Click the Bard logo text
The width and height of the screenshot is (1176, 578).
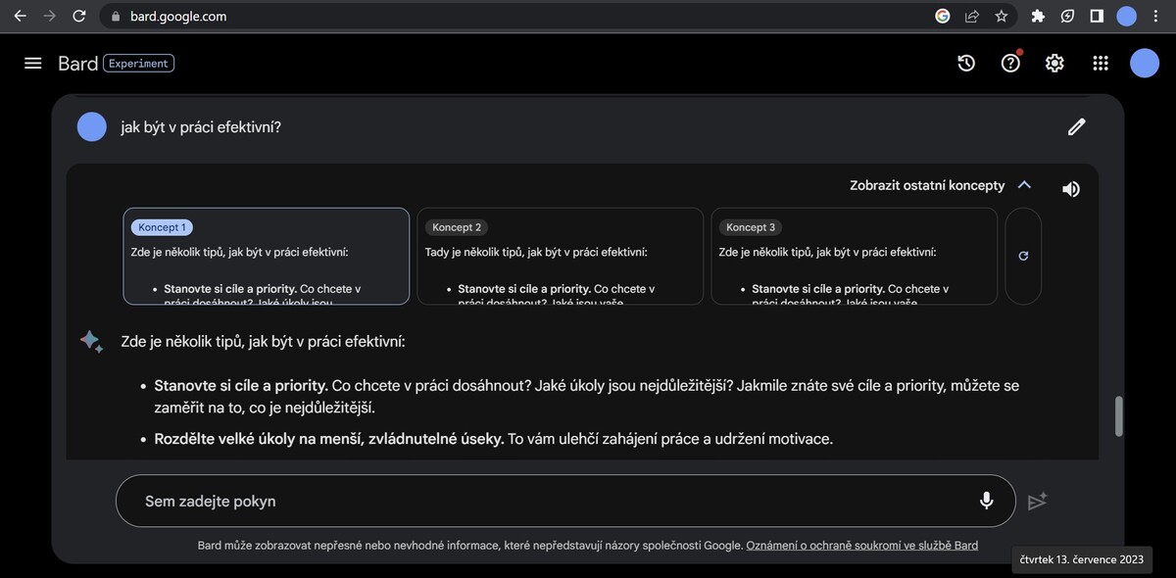pyautogui.click(x=77, y=63)
